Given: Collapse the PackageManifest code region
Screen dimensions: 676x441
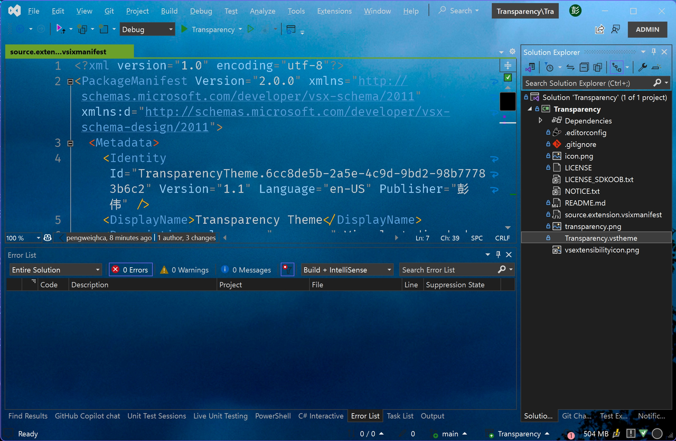Looking at the screenshot, I should [x=70, y=81].
